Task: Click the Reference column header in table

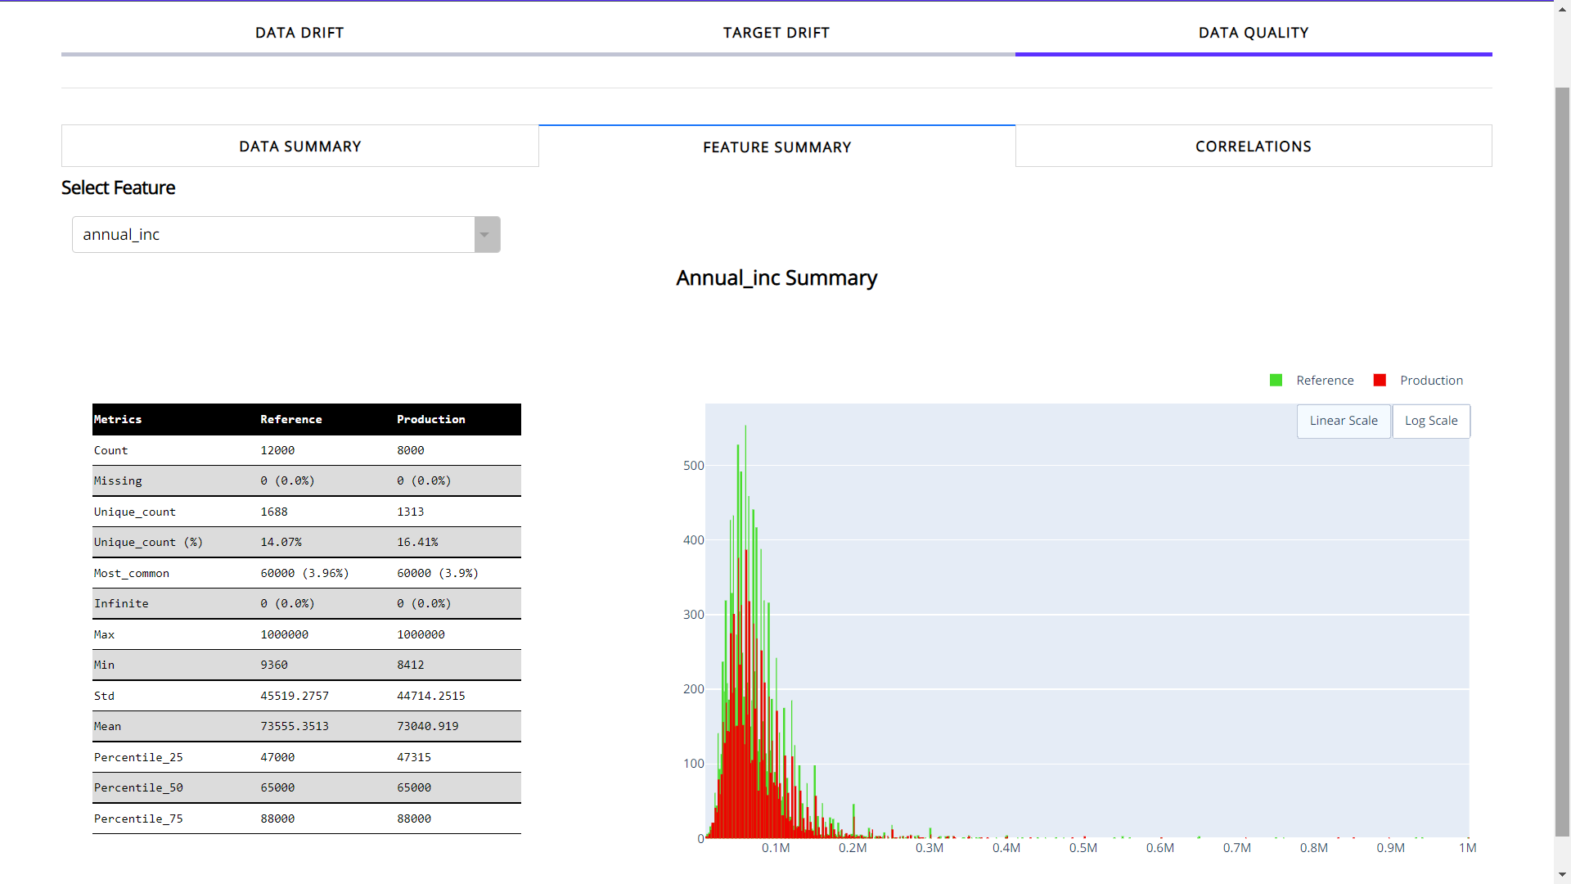Action: point(291,419)
